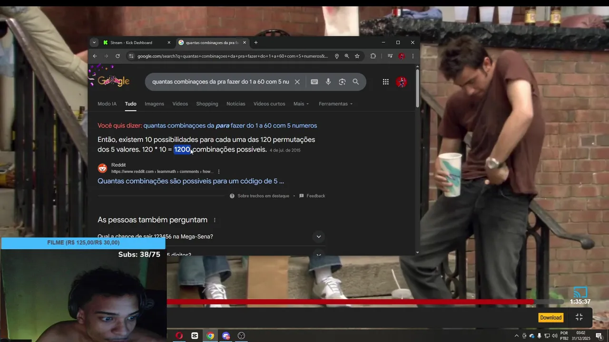Bookmark this page with the star
609x342 pixels.
pos(357,56)
